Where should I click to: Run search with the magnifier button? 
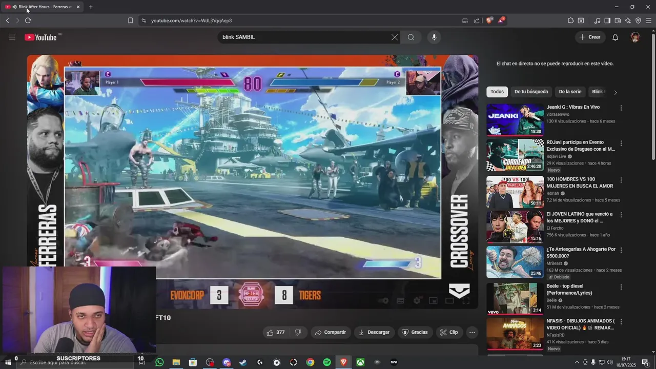(x=411, y=37)
